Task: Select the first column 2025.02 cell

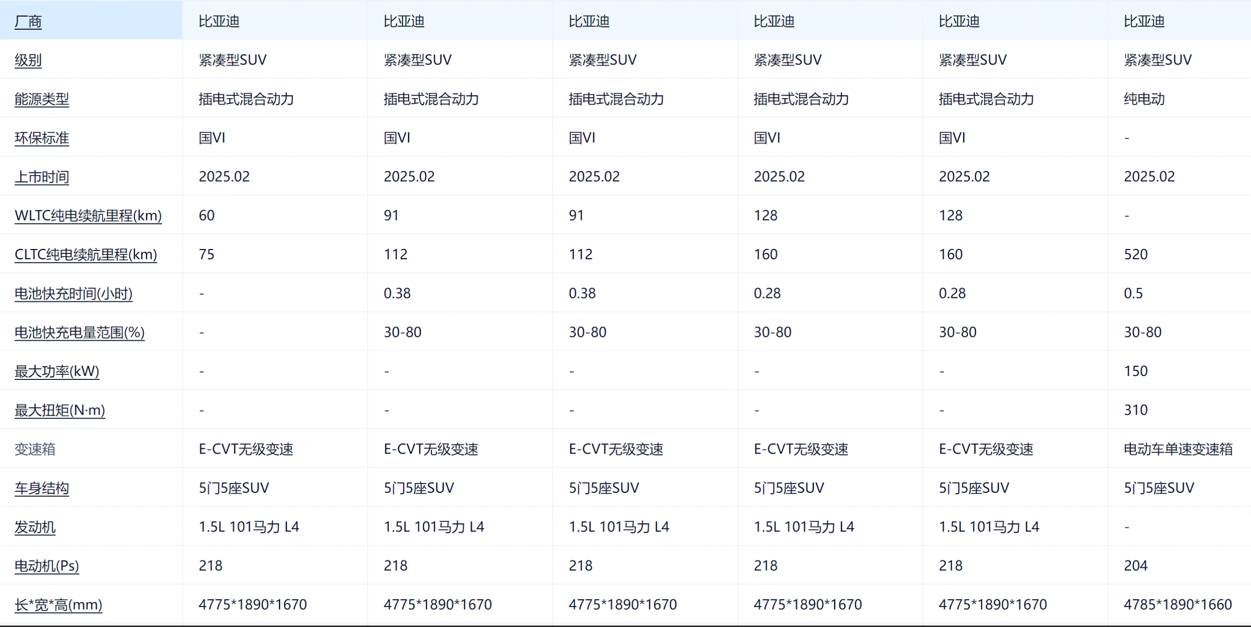Action: coord(224,177)
